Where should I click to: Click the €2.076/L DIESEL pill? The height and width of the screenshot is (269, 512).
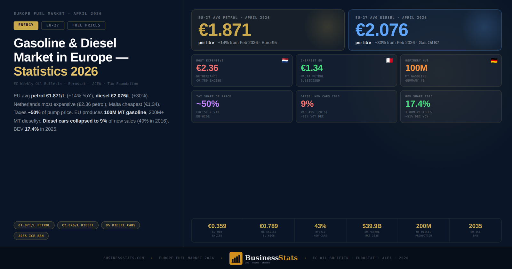(78, 225)
